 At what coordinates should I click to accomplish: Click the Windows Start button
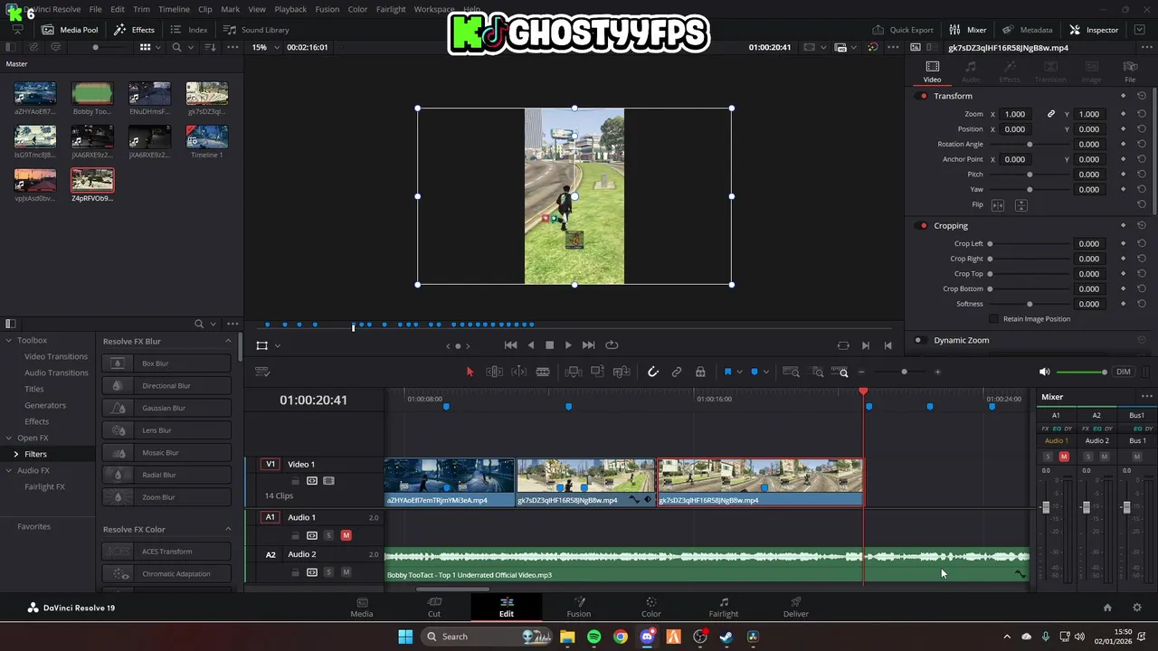coord(405,637)
